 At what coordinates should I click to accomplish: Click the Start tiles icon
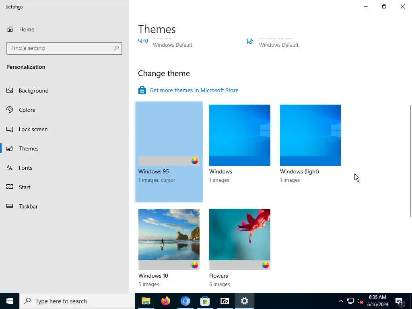point(10,187)
